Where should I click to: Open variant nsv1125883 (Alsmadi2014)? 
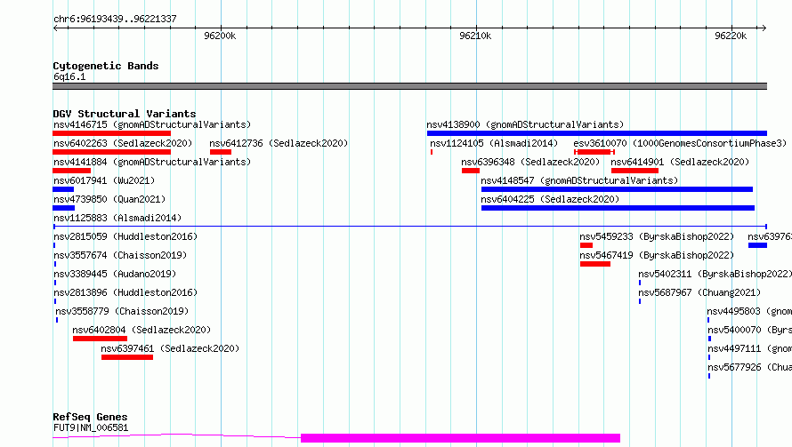click(x=117, y=218)
